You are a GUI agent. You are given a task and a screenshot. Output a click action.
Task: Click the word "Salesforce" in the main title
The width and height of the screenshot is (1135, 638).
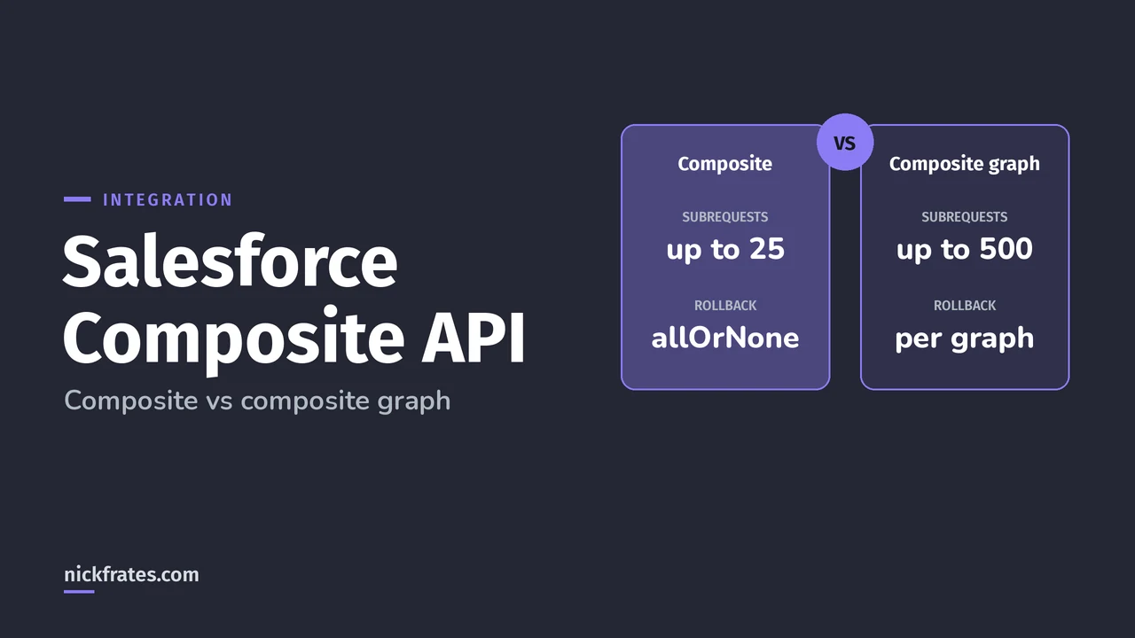tap(231, 261)
